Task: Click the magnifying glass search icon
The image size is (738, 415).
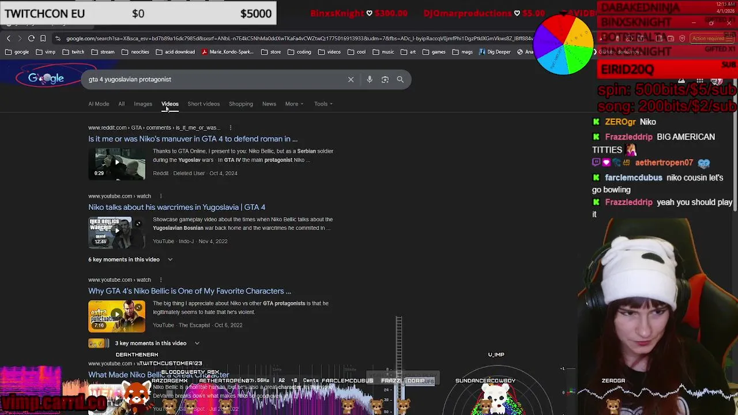Action: [400, 80]
